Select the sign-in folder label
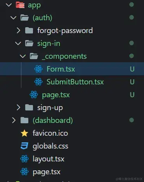 (49, 44)
